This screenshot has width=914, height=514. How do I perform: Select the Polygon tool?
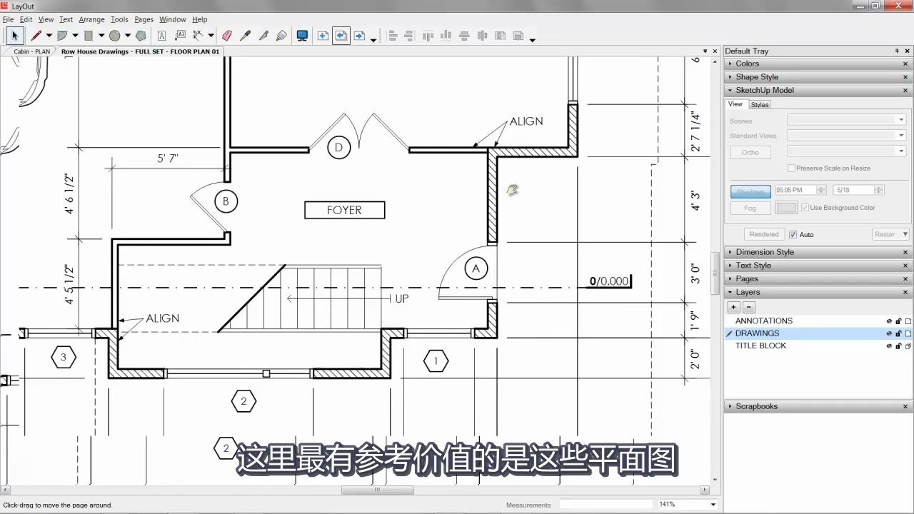point(140,35)
